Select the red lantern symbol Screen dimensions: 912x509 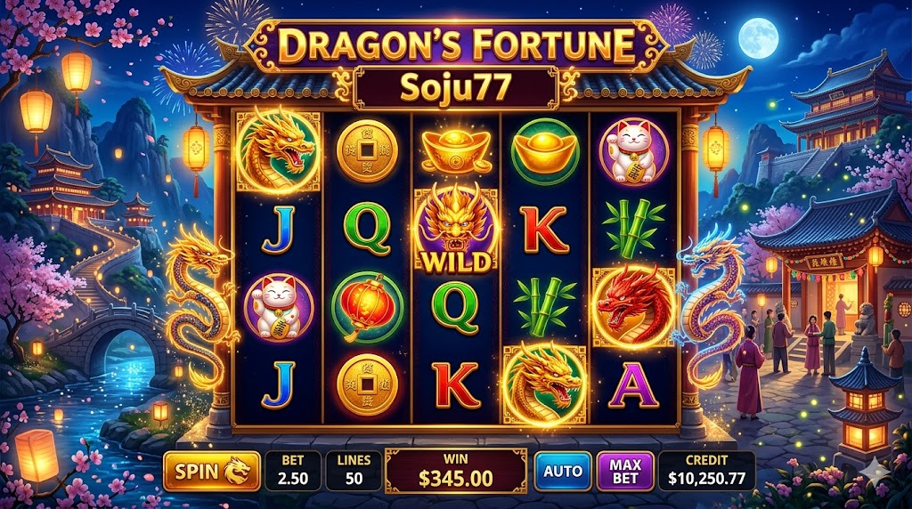pyautogui.click(x=367, y=306)
